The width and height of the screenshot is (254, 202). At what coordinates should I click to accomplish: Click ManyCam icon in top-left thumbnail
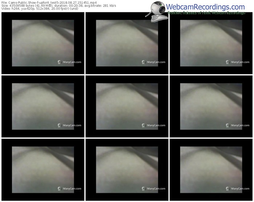coord(60,62)
